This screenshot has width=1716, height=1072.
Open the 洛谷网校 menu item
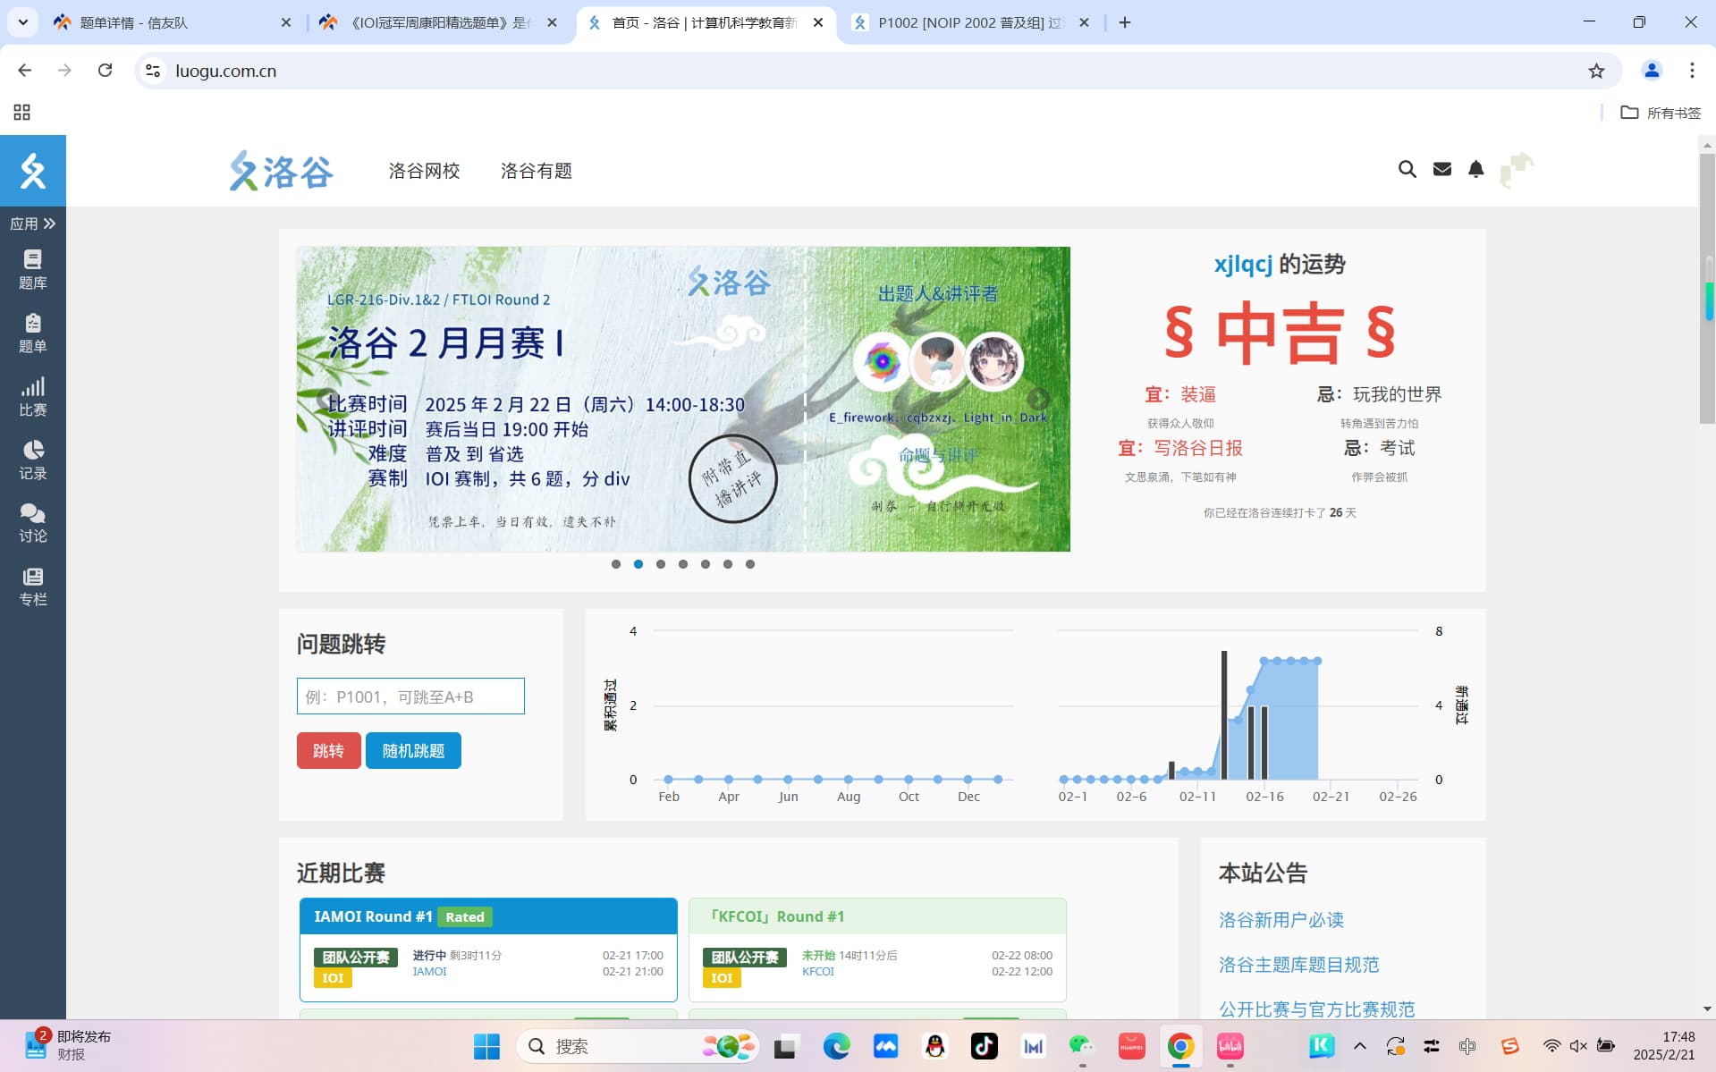424,171
